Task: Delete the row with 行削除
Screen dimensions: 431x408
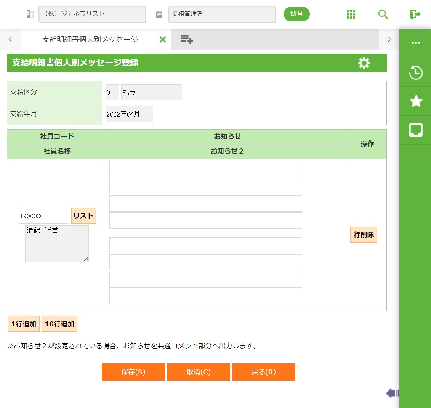Action: coord(364,235)
